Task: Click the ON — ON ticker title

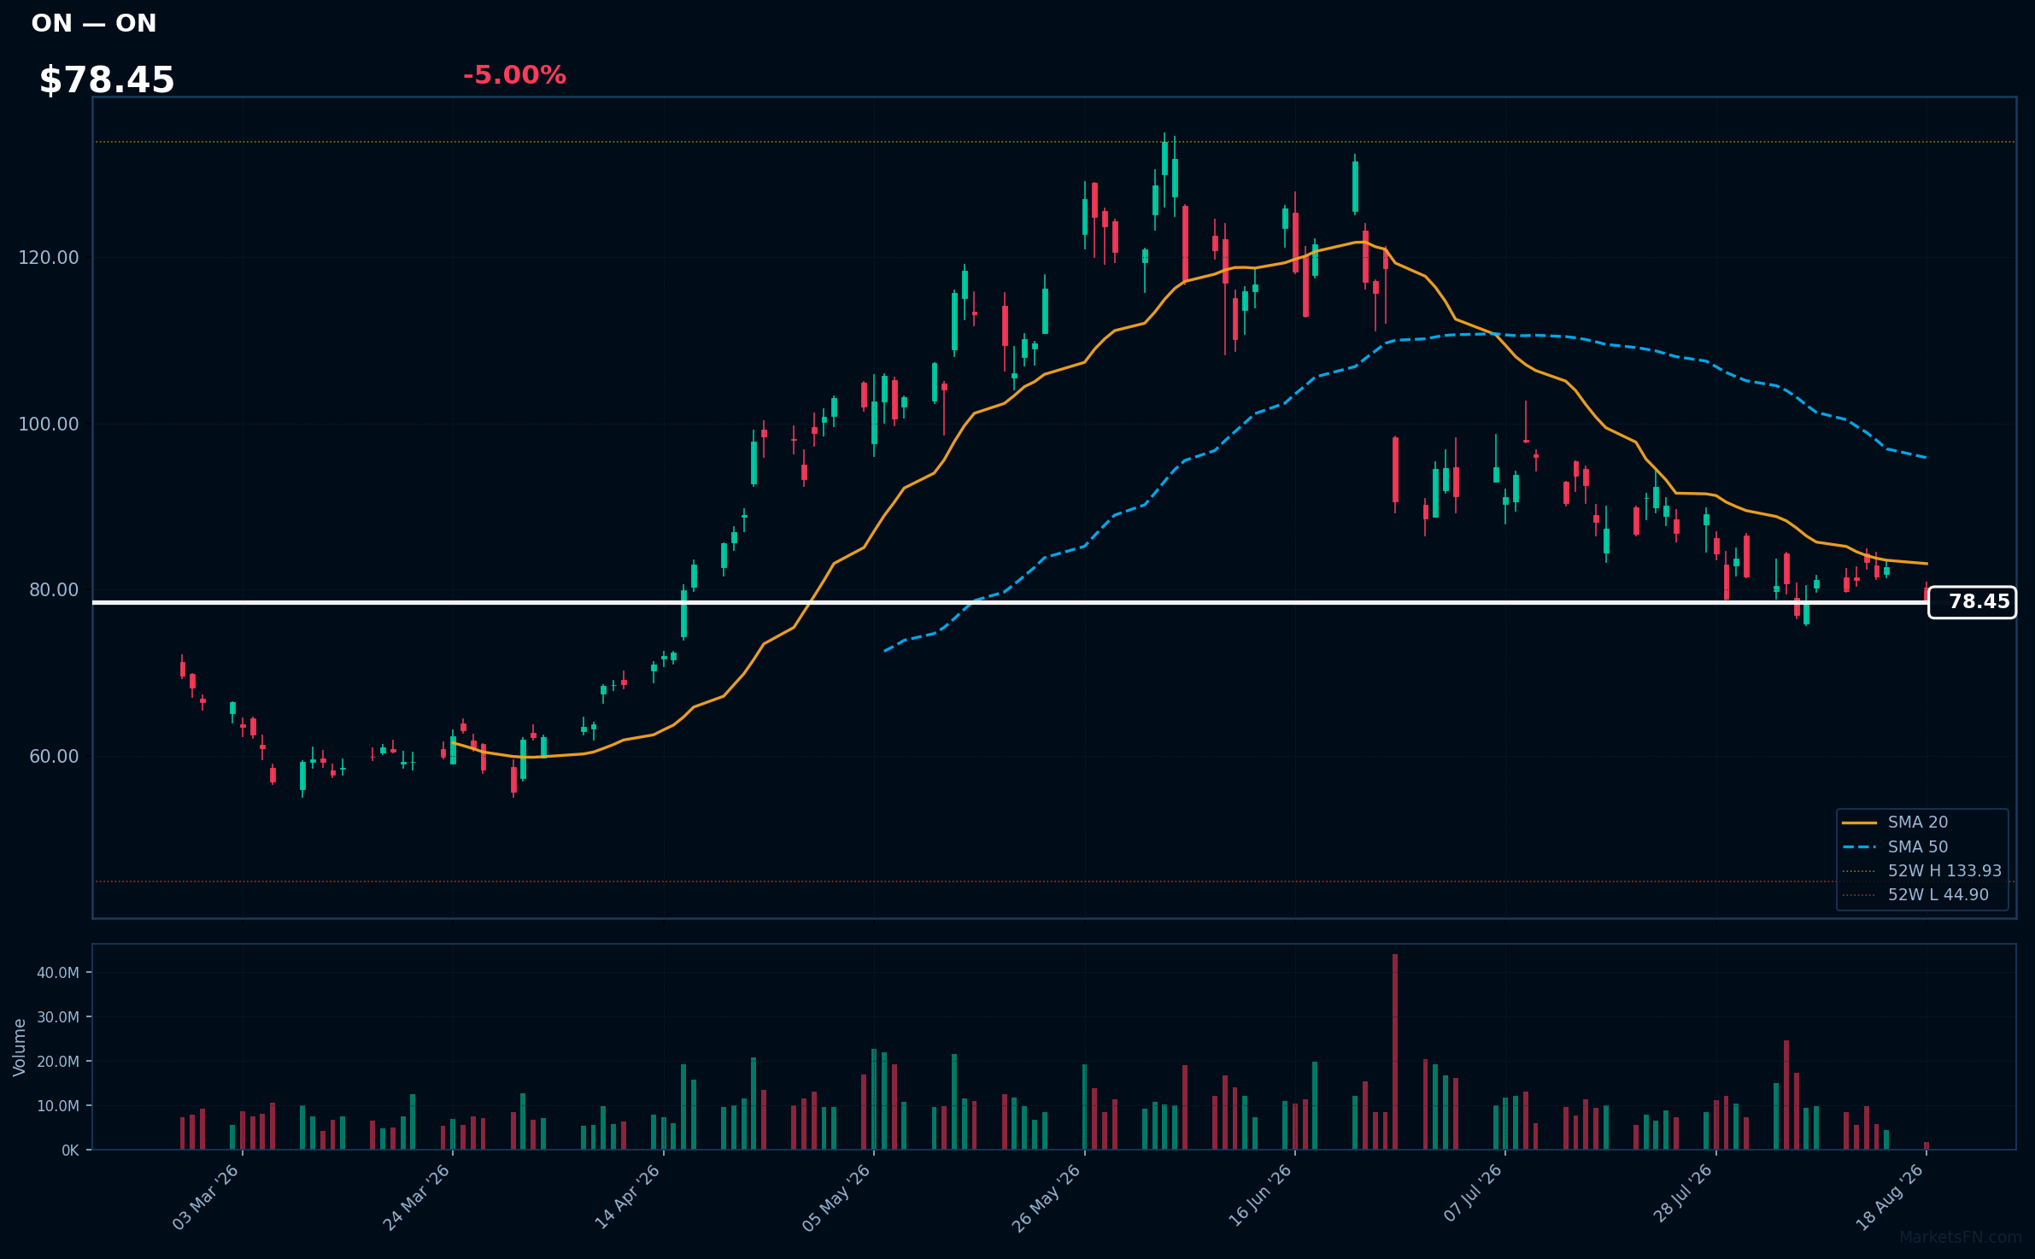Action: 94,23
